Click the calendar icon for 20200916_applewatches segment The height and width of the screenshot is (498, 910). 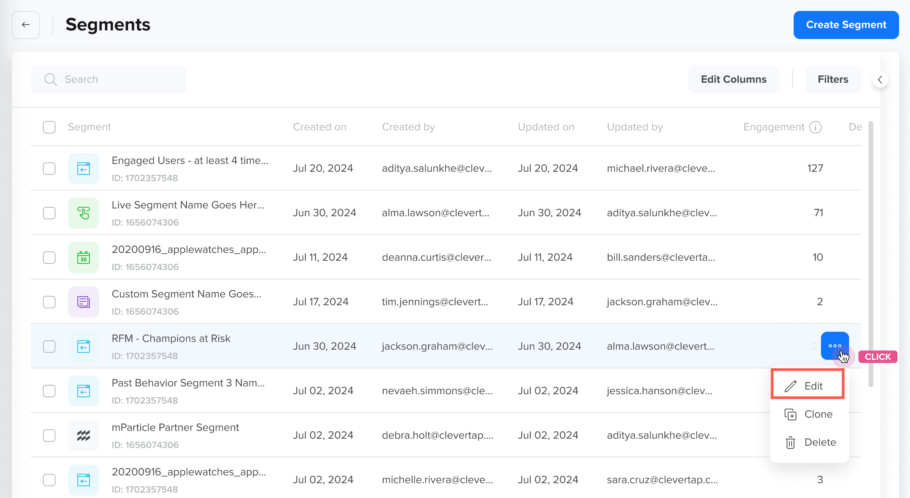[x=84, y=258]
